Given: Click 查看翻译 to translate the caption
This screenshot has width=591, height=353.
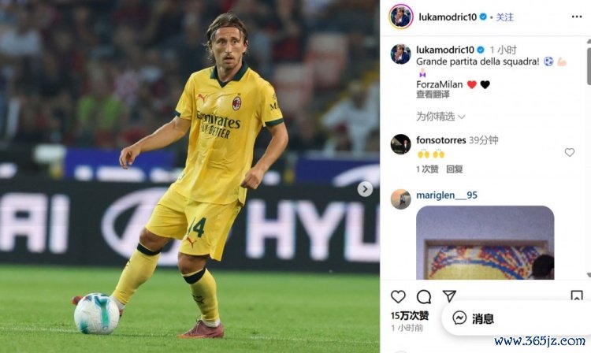Looking at the screenshot, I should tap(433, 95).
